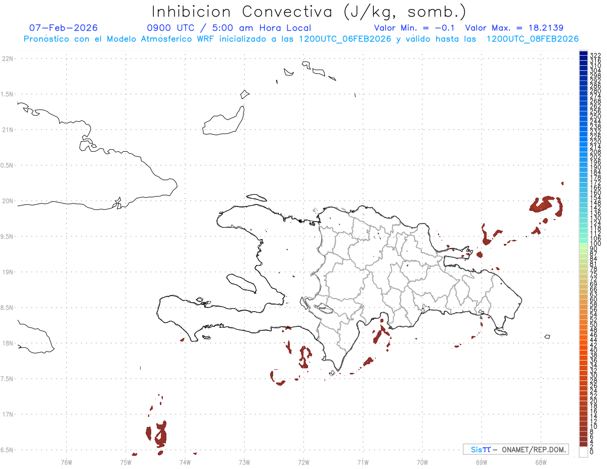607x469 pixels.
Task: Click the '74W' longitude label
Action: coord(185,462)
